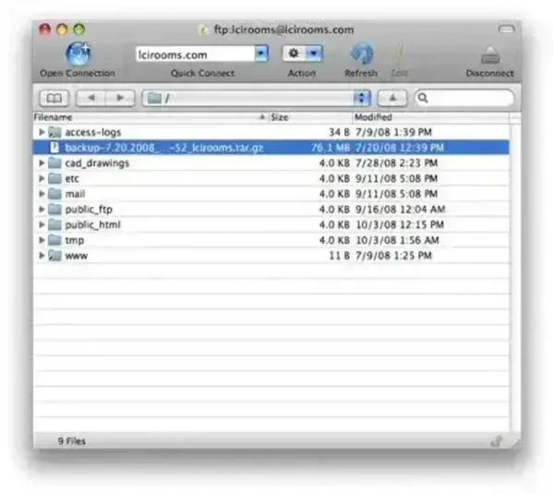This screenshot has width=554, height=494.
Task: Click the 11 B size value
Action: click(x=339, y=256)
